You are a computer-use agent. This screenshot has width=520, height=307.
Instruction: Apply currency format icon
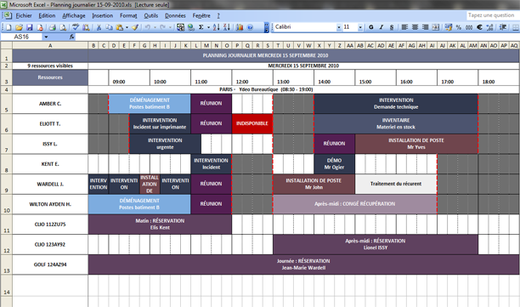[449, 27]
